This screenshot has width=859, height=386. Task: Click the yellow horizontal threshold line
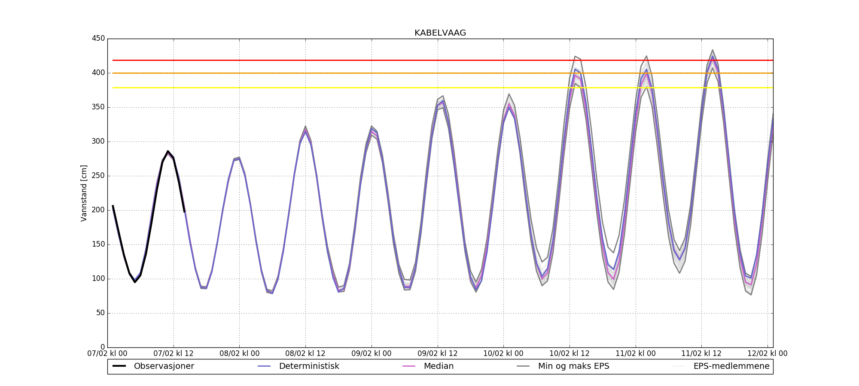[x=344, y=87]
